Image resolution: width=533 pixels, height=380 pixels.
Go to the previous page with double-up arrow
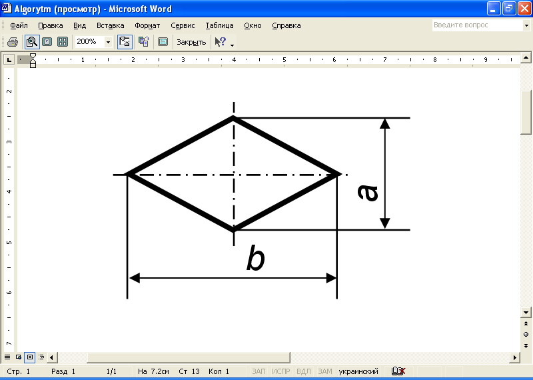pyautogui.click(x=526, y=323)
